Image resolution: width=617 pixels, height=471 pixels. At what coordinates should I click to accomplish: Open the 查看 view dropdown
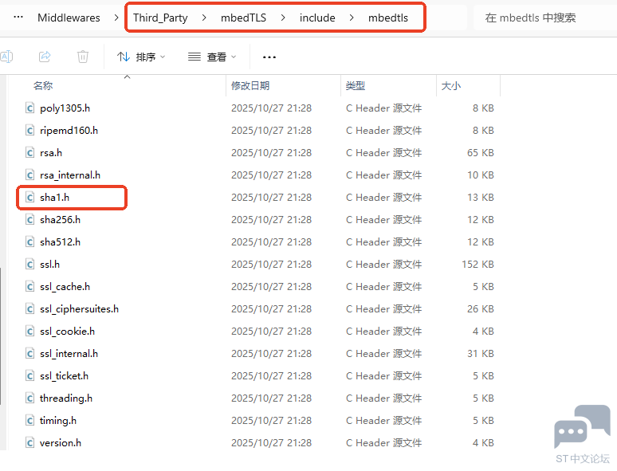point(211,57)
